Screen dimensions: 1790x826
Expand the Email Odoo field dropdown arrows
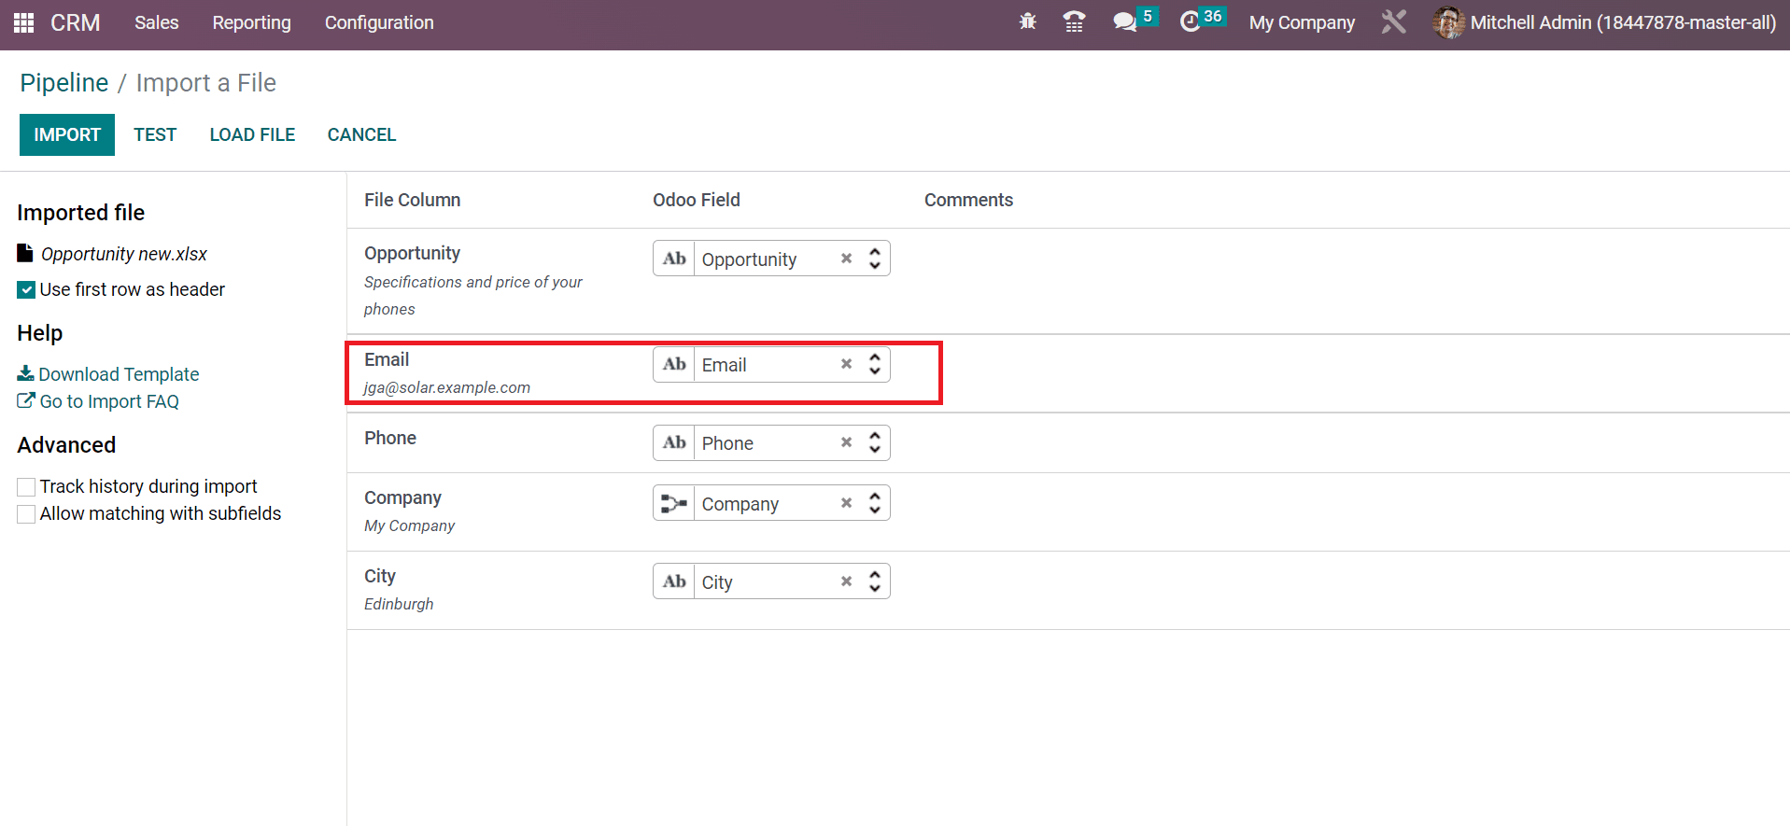coord(875,364)
